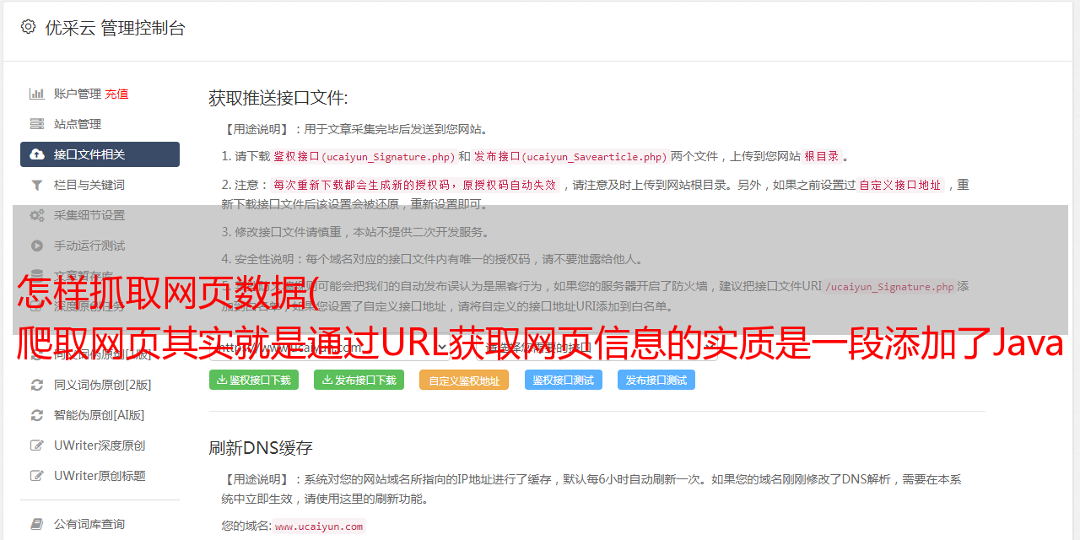This screenshot has height=540, width=1080.
Task: Click the blue 发布接口测试 button
Action: coord(656,380)
